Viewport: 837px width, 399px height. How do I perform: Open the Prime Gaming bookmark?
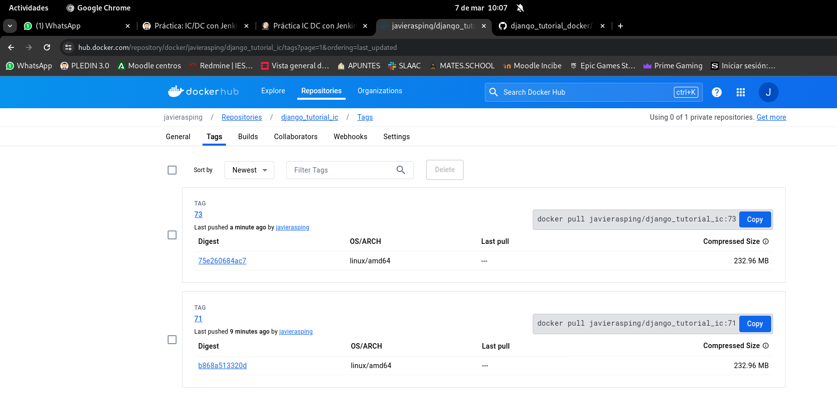[673, 66]
